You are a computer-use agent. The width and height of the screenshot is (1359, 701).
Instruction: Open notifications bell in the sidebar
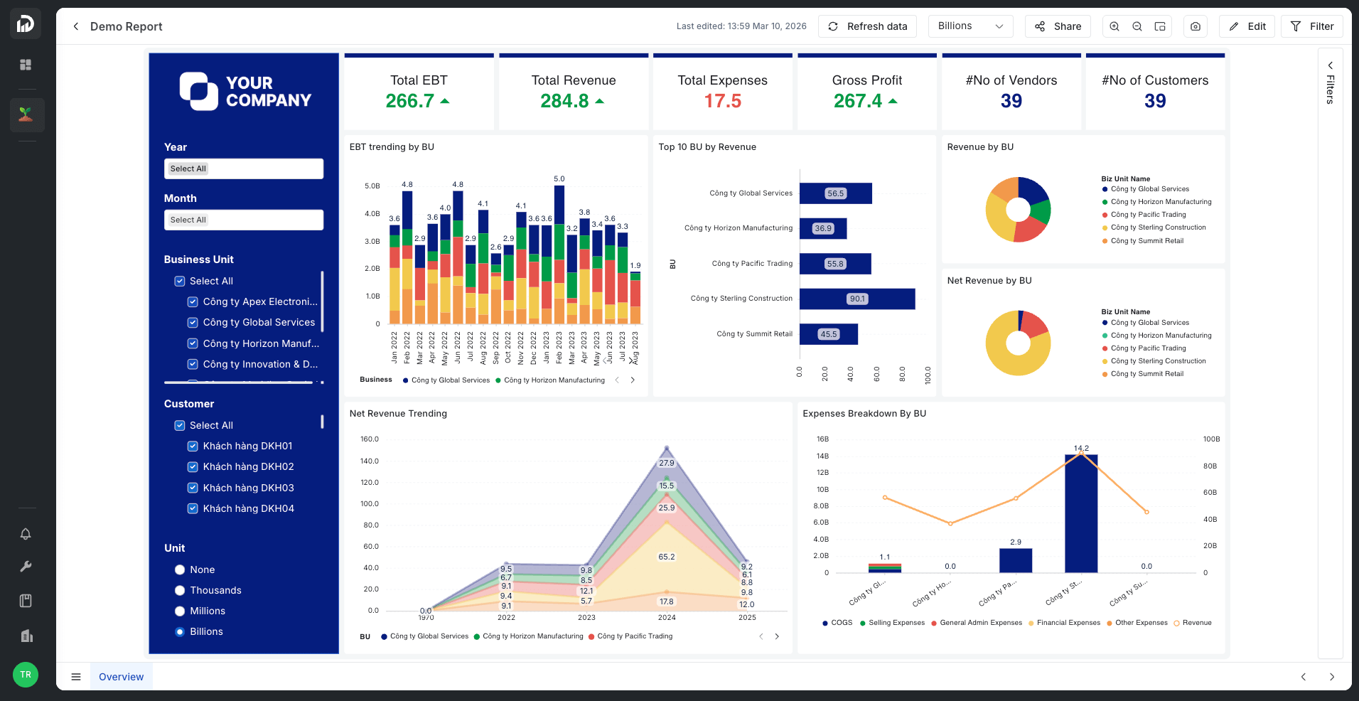tap(26, 534)
